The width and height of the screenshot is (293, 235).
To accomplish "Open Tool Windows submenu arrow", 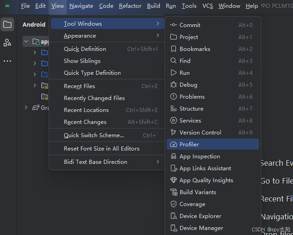I will (x=158, y=23).
